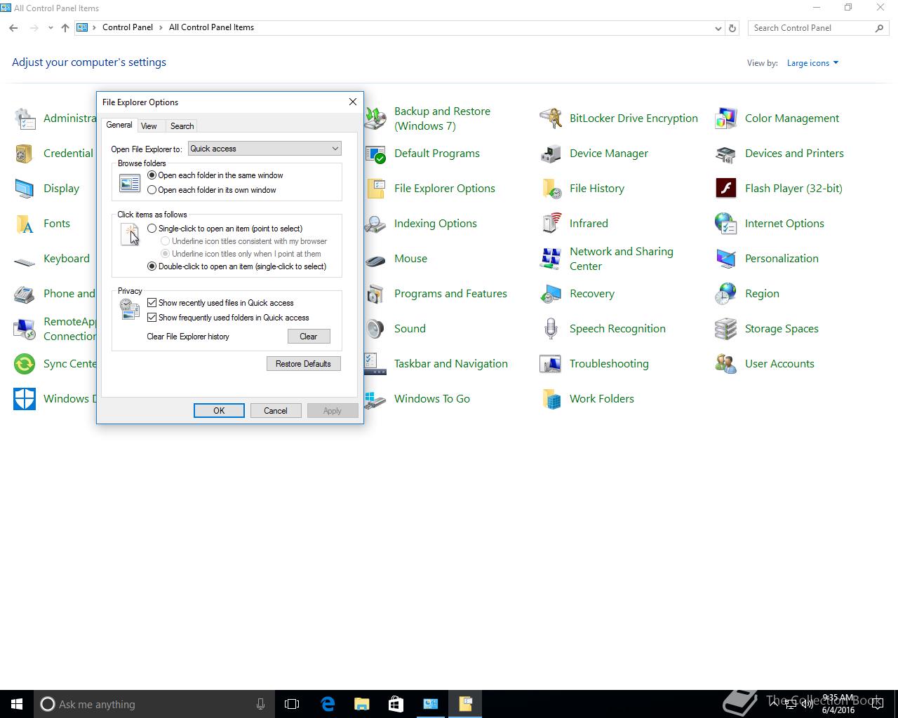Open the File Explorer Options link
This screenshot has height=718, width=898.
tap(445, 189)
